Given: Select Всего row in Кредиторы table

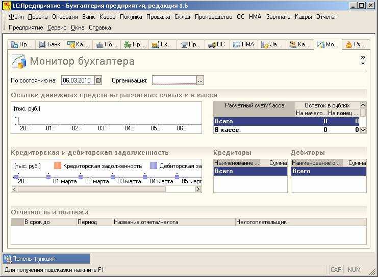Looking at the screenshot, I should 250,171.
